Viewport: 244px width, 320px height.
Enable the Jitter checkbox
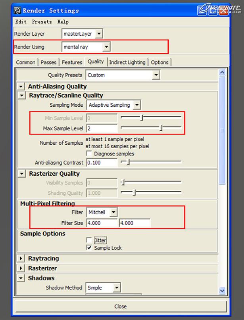pyautogui.click(x=89, y=240)
